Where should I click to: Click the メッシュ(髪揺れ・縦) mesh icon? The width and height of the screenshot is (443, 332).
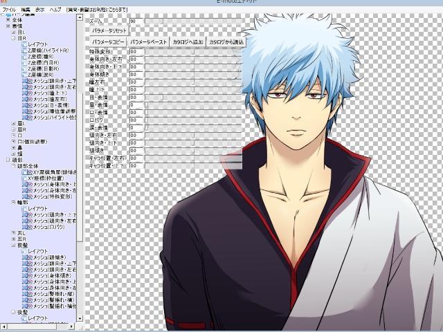point(28,294)
